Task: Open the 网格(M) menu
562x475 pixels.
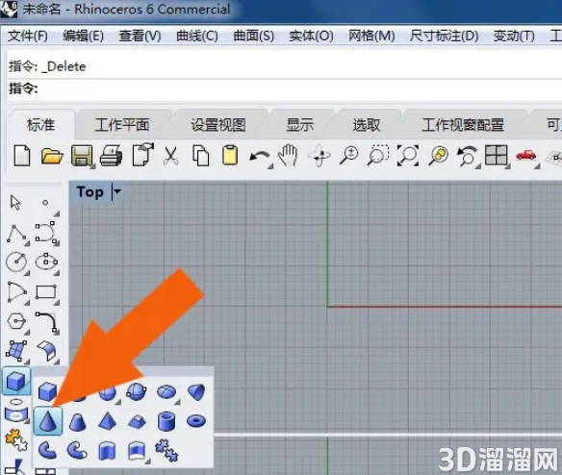Action: (371, 36)
